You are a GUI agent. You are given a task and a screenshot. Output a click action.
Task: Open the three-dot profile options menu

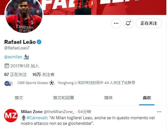point(116,23)
